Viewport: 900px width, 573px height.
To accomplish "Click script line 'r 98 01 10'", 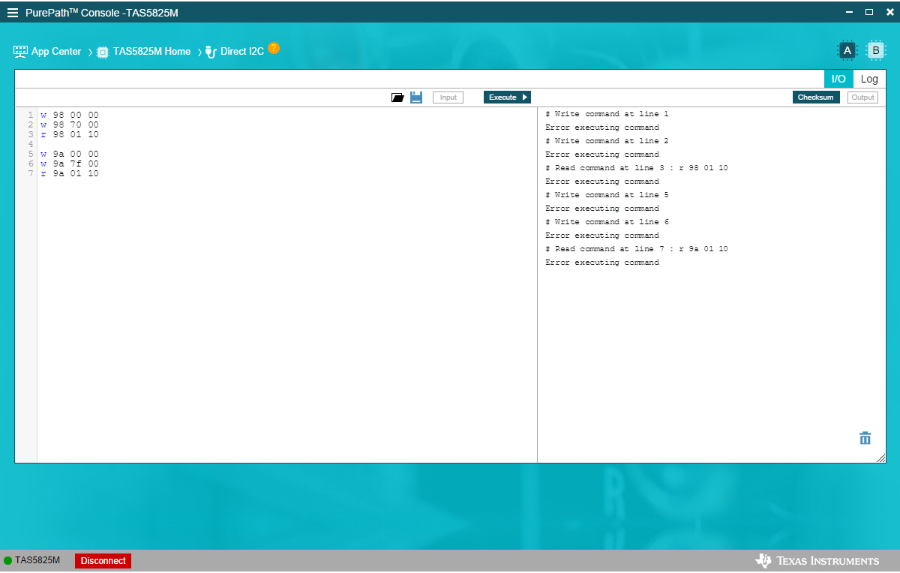I will [70, 135].
